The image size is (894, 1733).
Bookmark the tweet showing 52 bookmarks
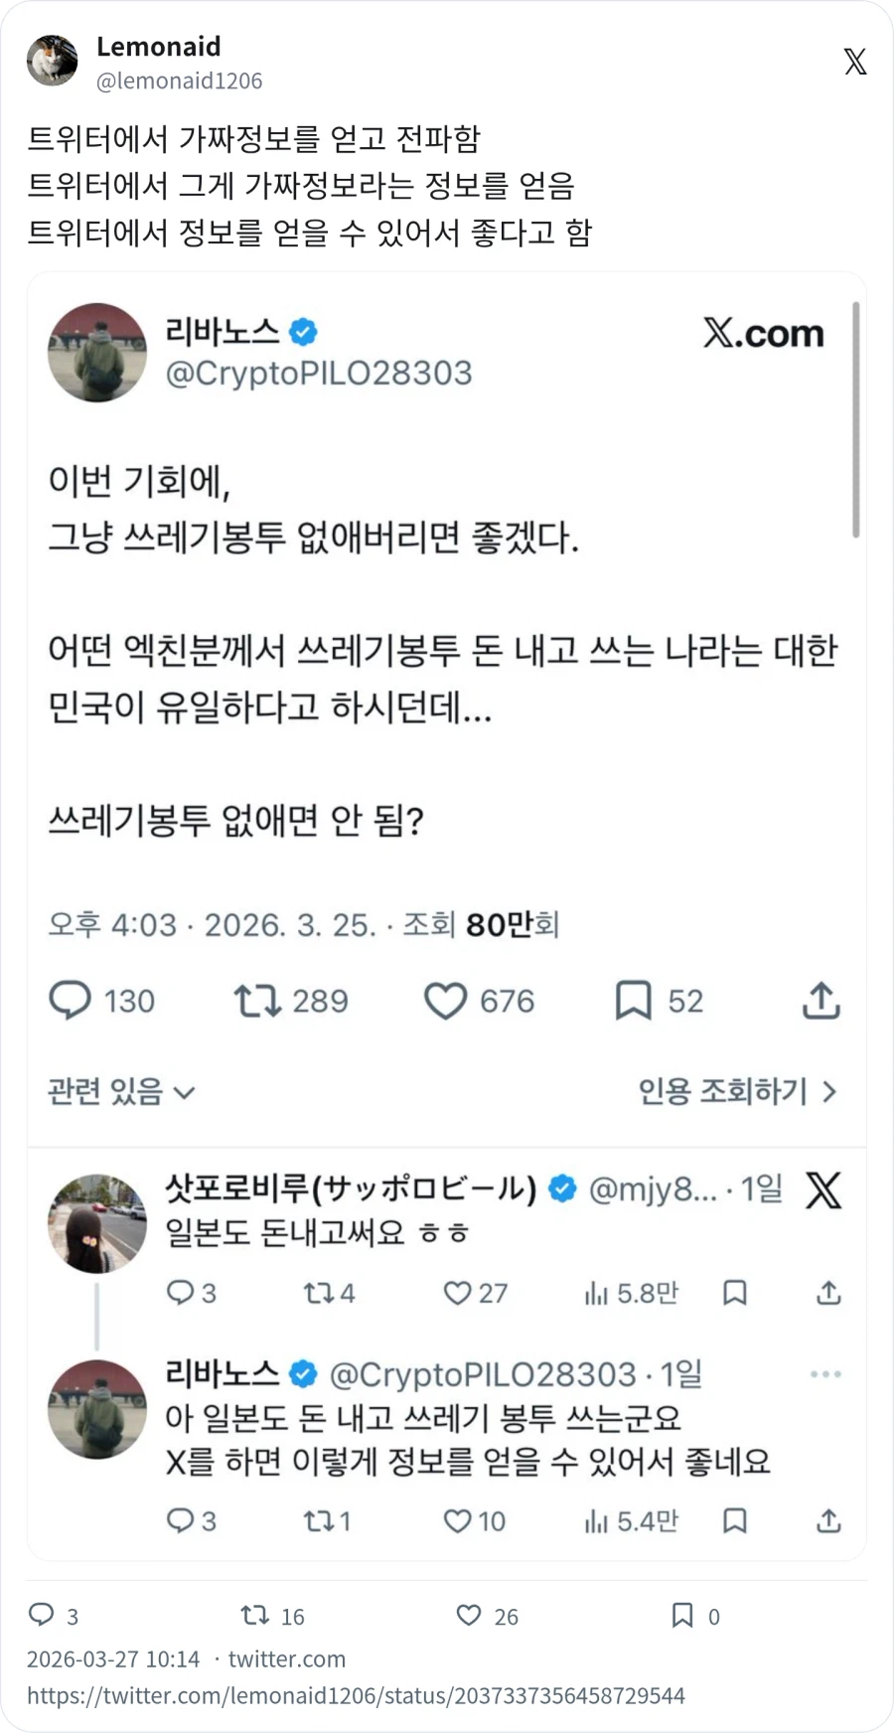[633, 1001]
